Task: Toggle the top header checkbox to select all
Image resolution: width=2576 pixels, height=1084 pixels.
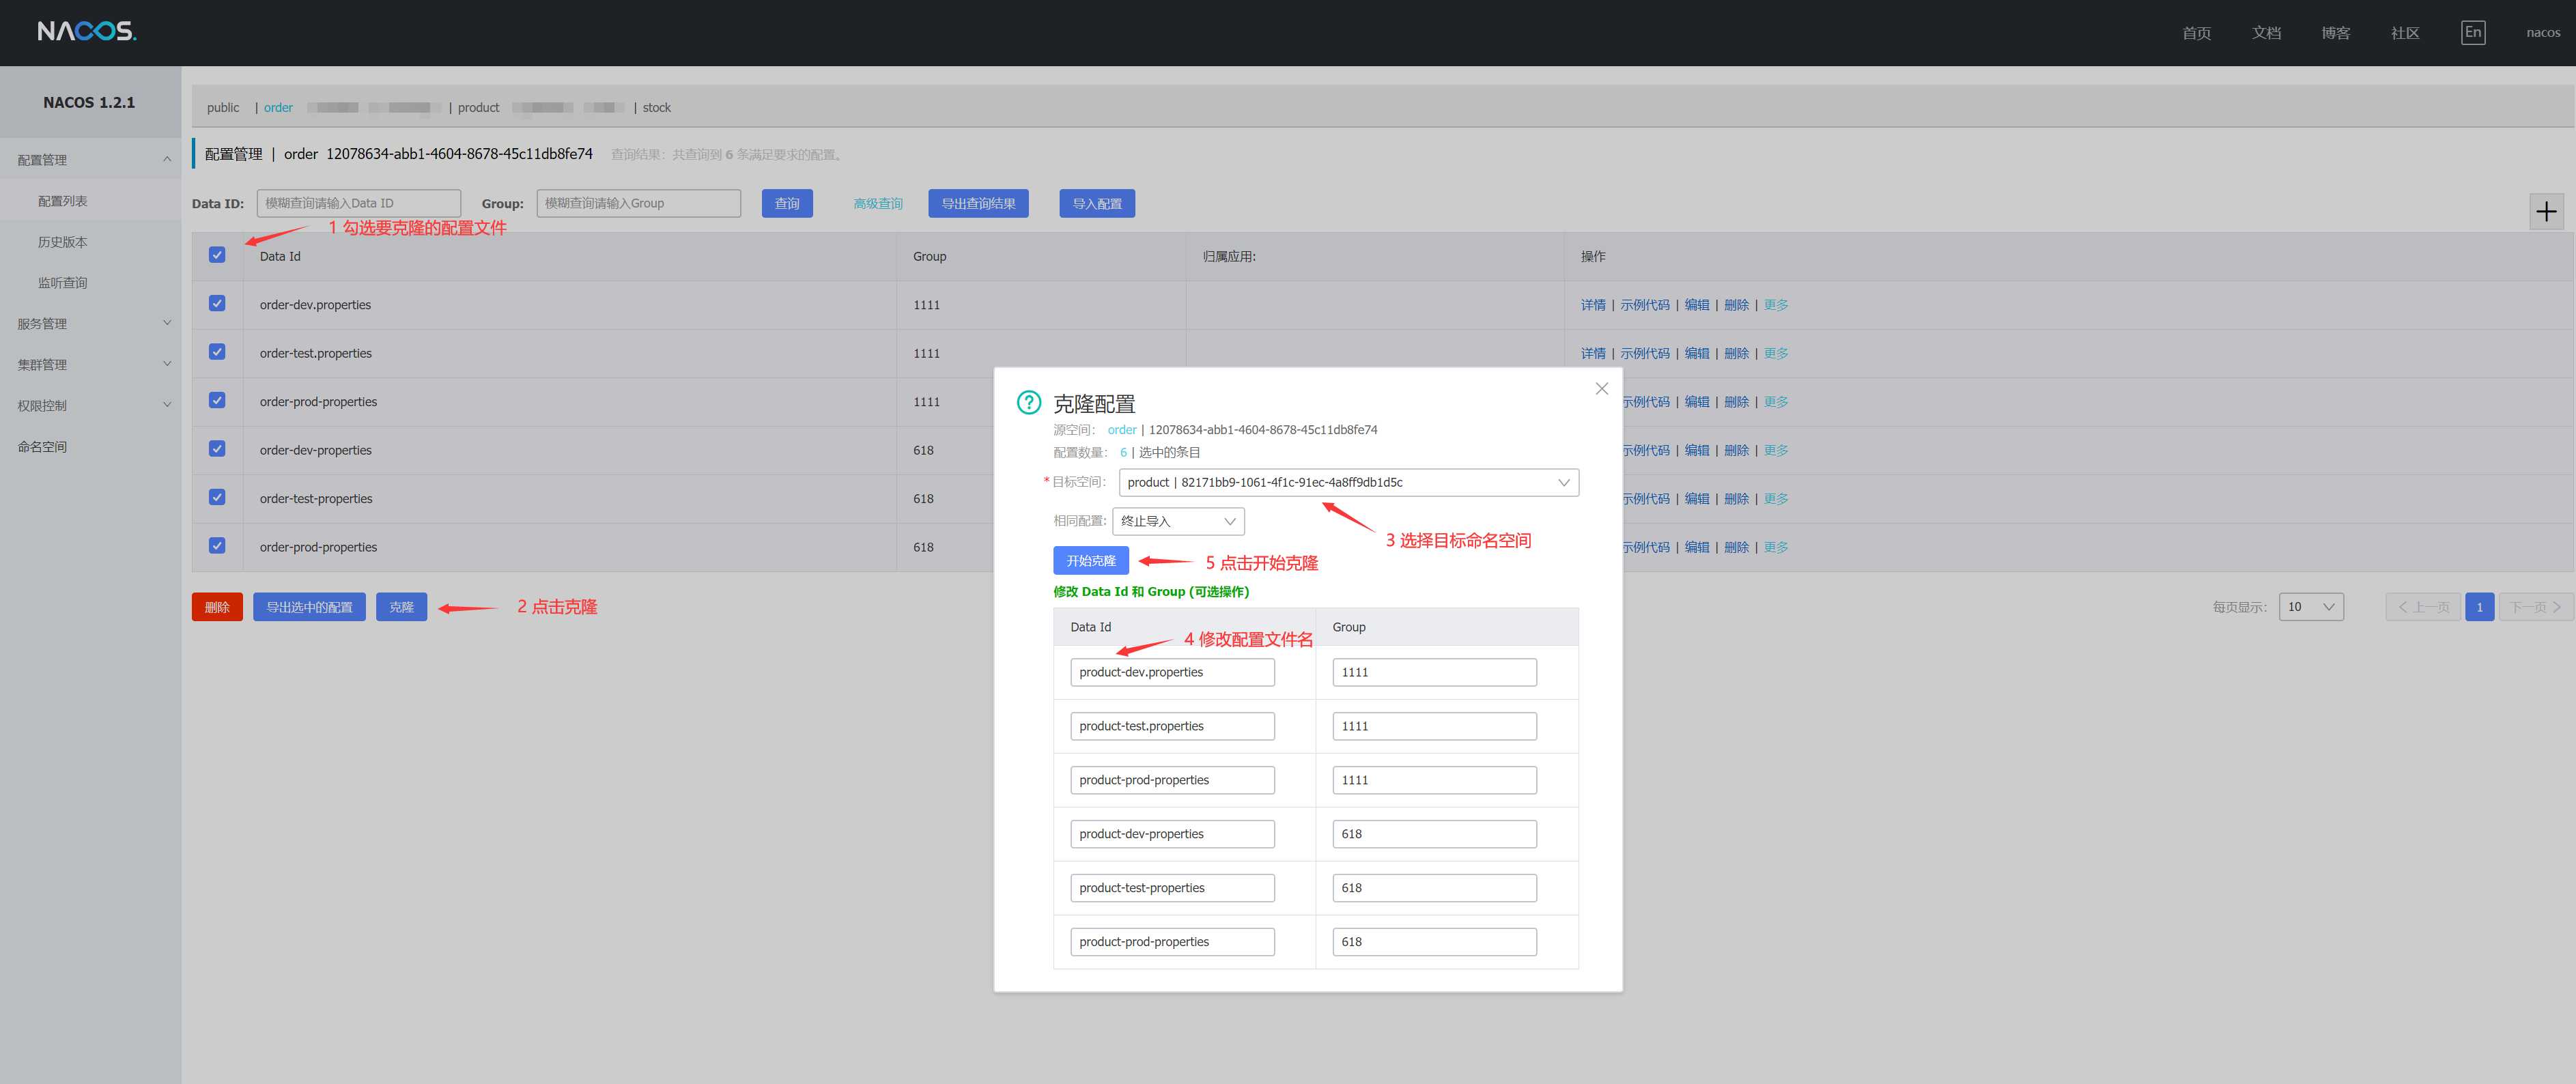Action: pos(215,255)
